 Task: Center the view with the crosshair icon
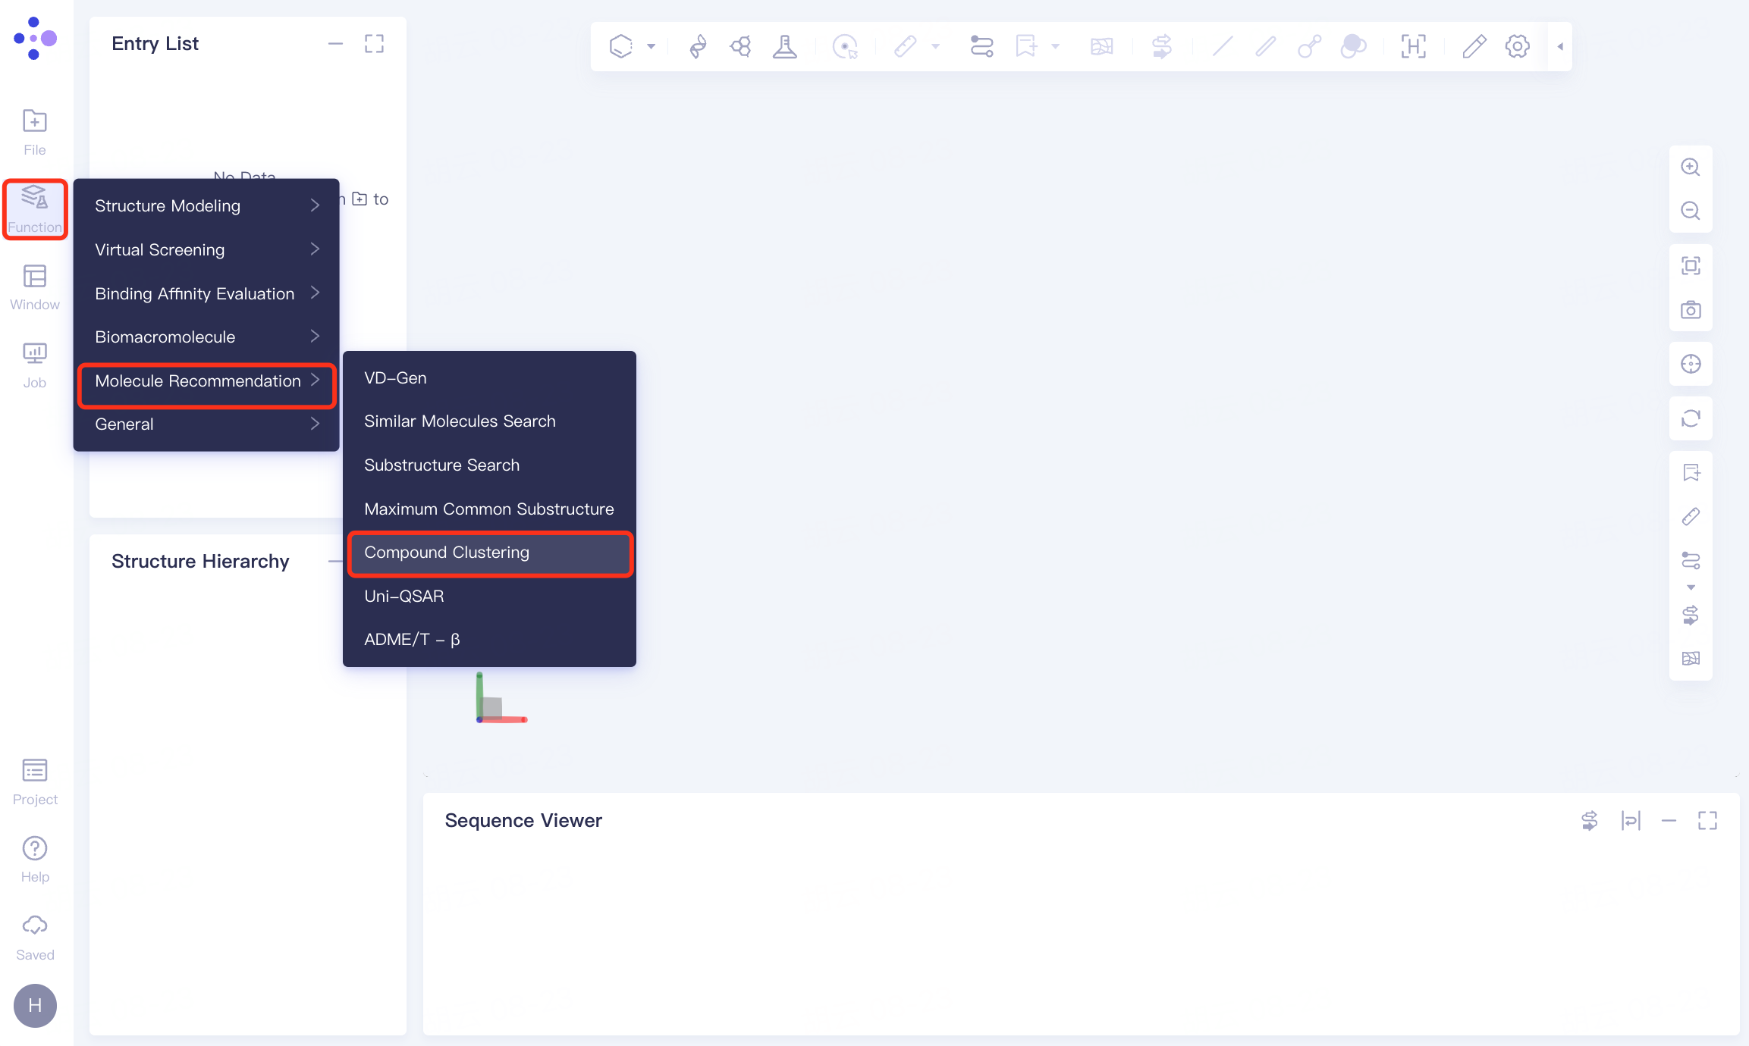pyautogui.click(x=1691, y=364)
